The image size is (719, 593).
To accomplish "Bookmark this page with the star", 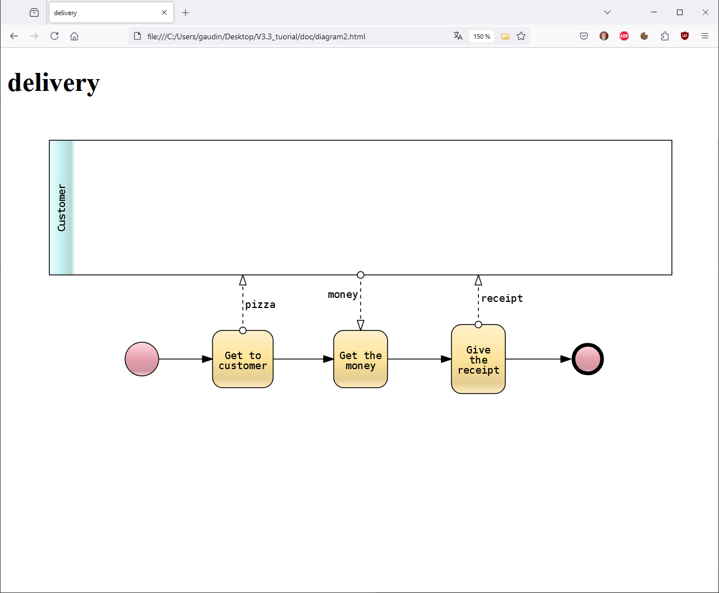I will point(521,36).
